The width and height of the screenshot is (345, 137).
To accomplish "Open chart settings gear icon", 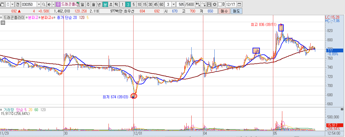I will pos(214,4).
